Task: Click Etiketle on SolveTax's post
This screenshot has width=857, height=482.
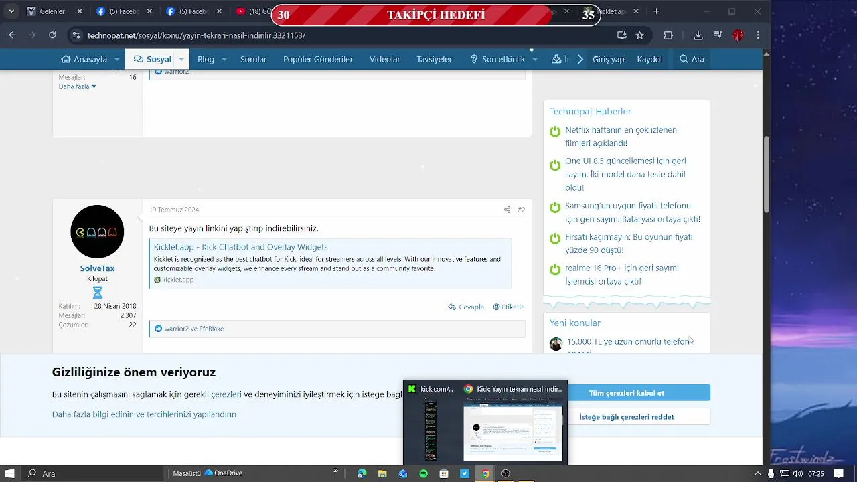Action: pyautogui.click(x=509, y=307)
